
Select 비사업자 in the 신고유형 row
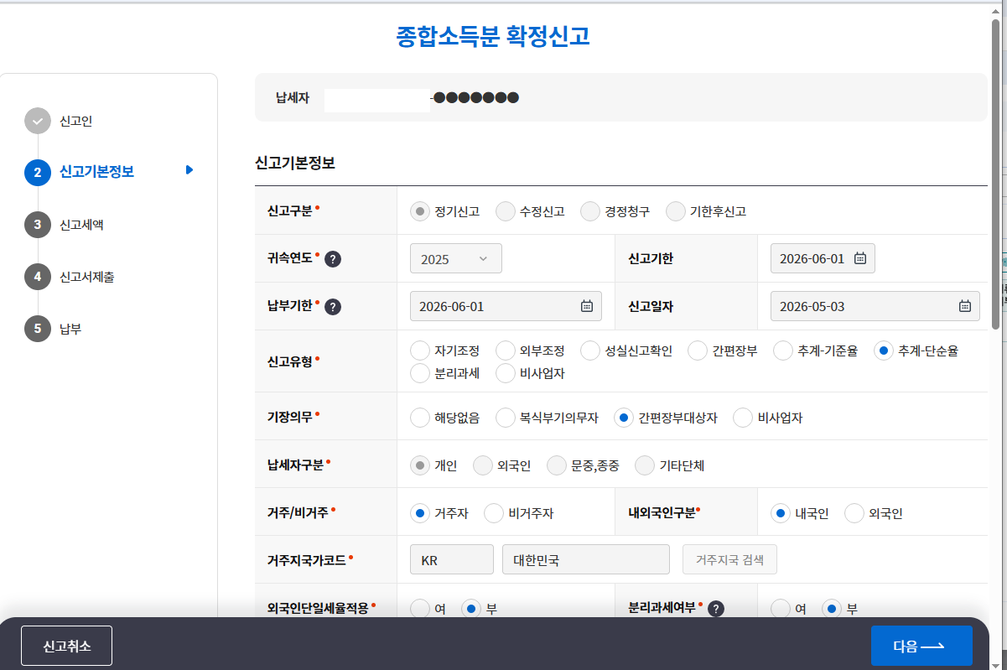[x=505, y=373]
